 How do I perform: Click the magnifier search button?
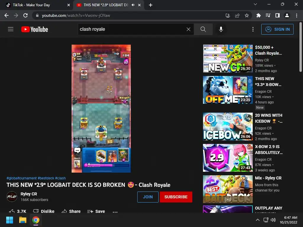203,29
